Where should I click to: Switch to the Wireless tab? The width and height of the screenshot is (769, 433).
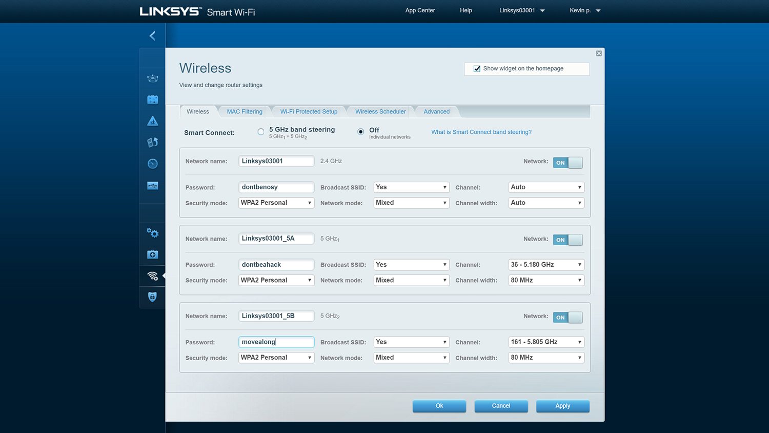pos(197,111)
